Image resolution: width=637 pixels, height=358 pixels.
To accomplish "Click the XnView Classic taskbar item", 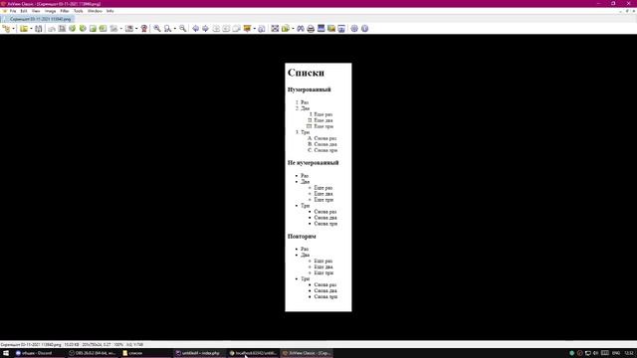I will pyautogui.click(x=307, y=353).
